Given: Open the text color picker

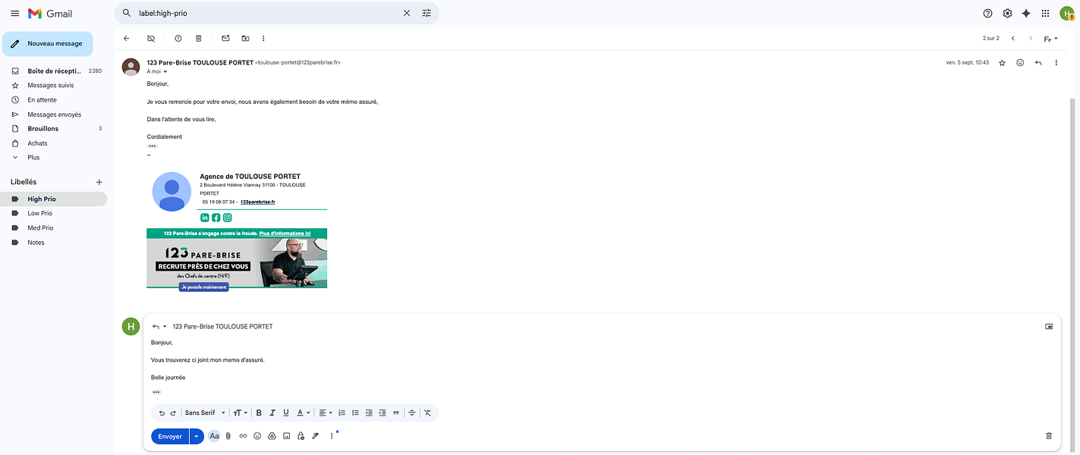Looking at the screenshot, I should click(x=303, y=413).
